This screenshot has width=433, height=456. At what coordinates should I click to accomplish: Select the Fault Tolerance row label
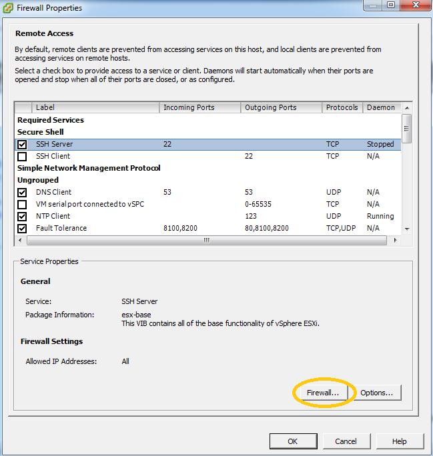(61, 228)
